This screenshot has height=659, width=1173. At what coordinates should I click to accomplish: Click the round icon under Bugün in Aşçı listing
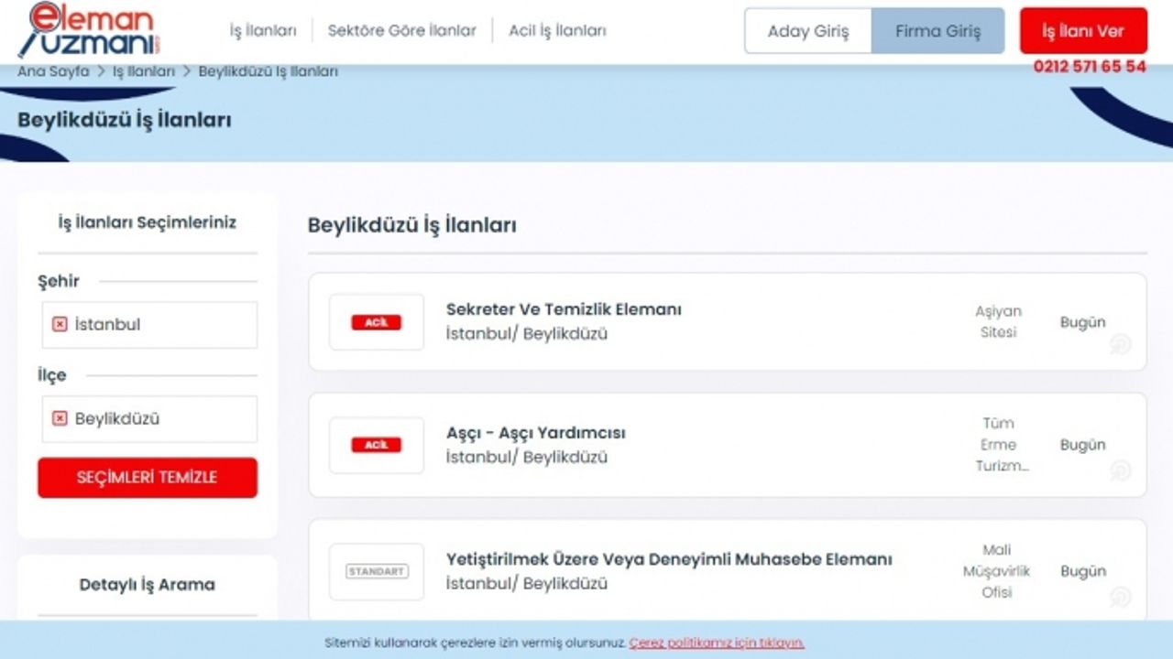pos(1120,470)
